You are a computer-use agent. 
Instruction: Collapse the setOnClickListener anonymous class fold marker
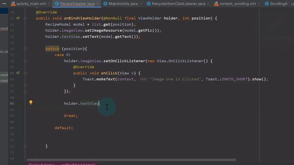(25, 61)
